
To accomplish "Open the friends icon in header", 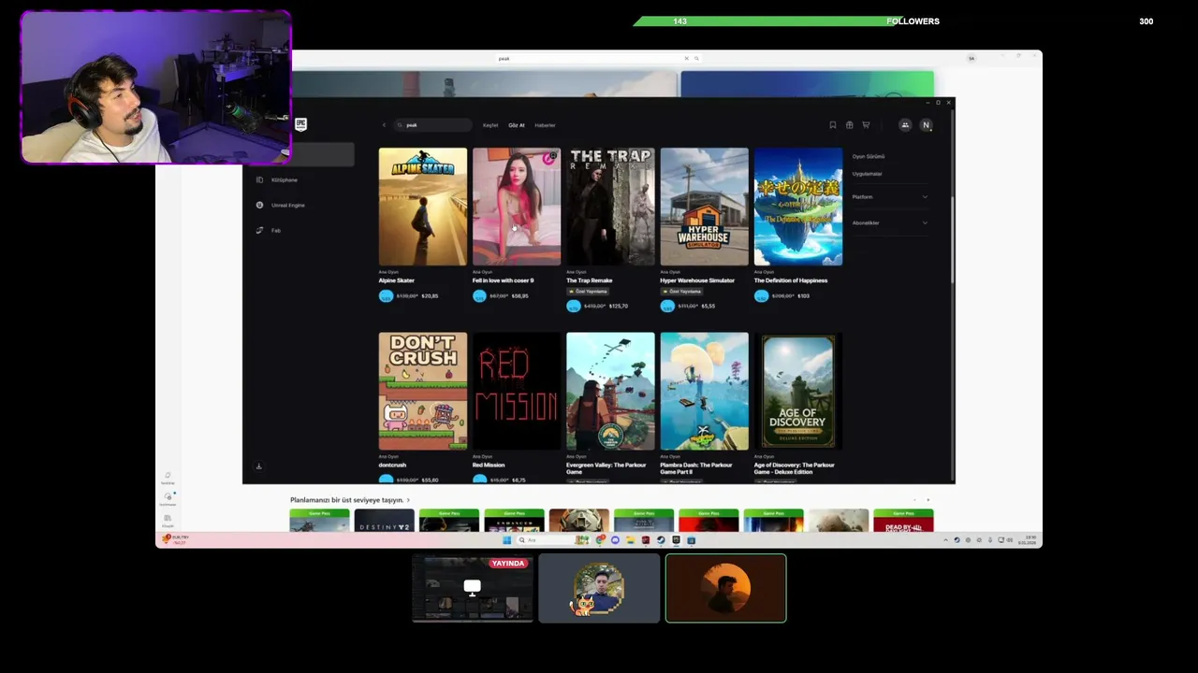I will (x=905, y=125).
